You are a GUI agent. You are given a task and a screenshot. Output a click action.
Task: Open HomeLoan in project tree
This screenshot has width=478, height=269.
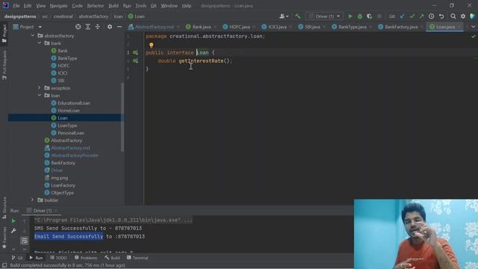pyautogui.click(x=69, y=111)
